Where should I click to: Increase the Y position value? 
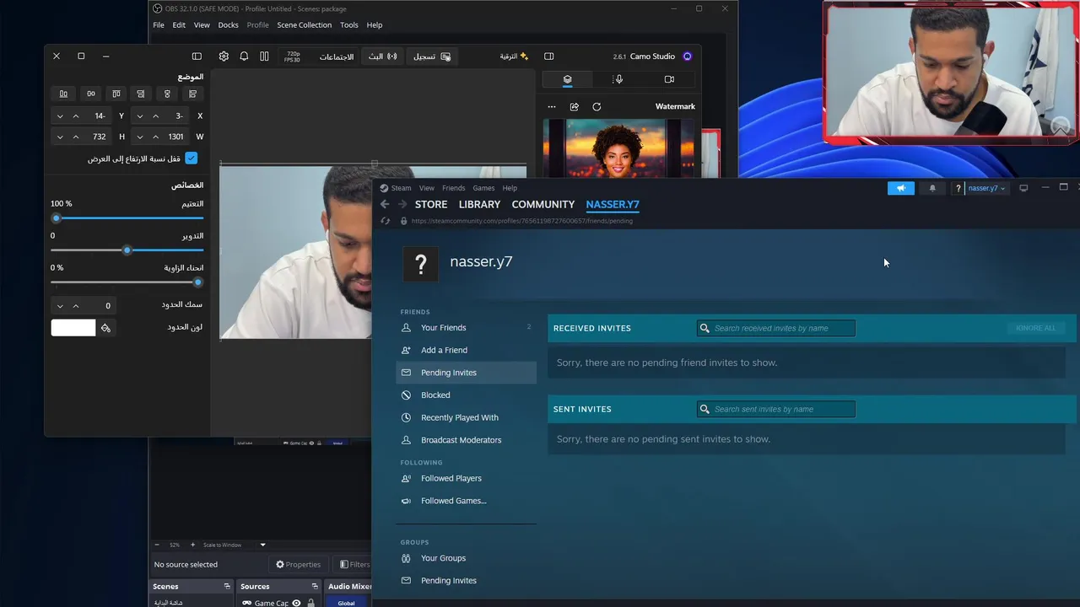(76, 116)
